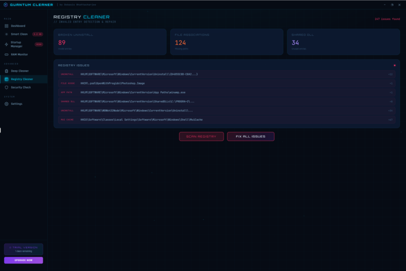Select the Photoshop.Image file assoc row

click(x=227, y=83)
